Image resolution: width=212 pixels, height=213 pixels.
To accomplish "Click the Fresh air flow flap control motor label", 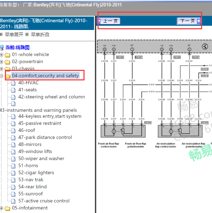I will (x=108, y=145).
